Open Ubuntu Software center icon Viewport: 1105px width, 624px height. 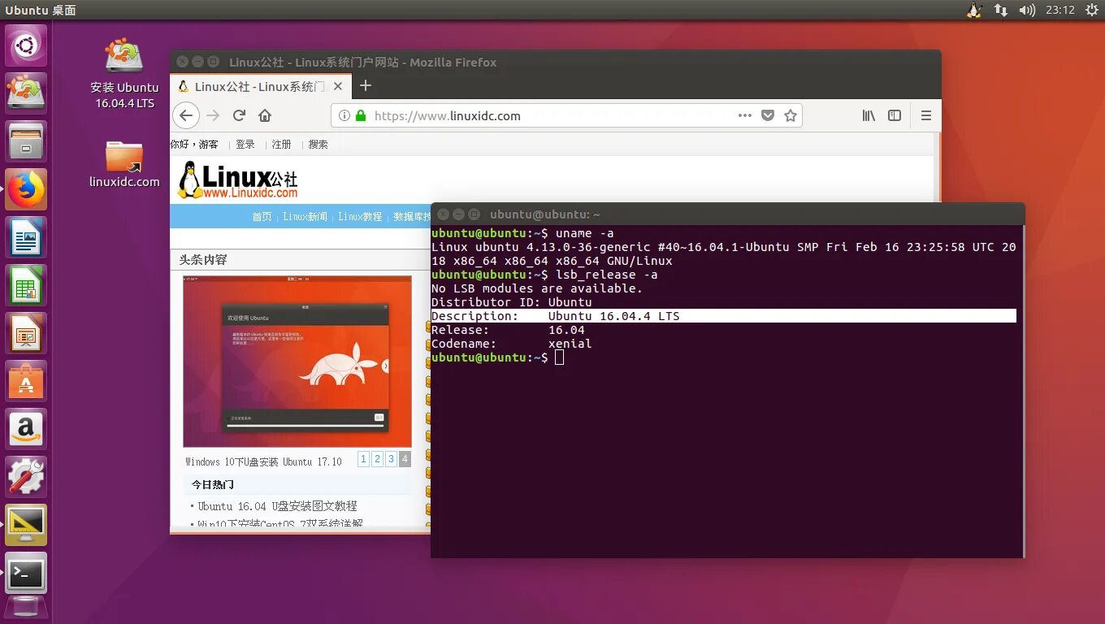point(27,381)
